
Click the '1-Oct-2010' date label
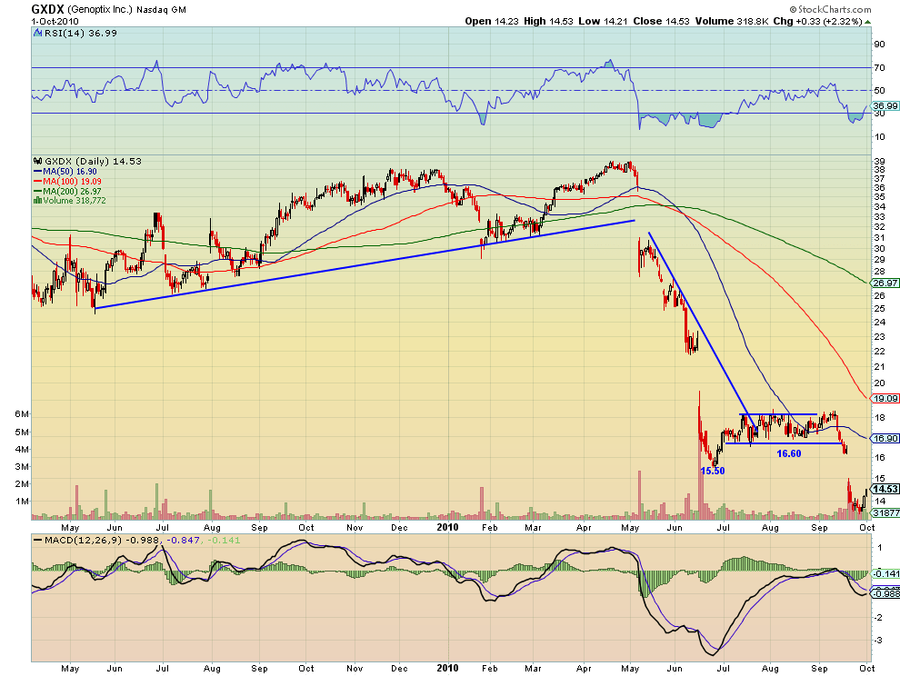55,21
